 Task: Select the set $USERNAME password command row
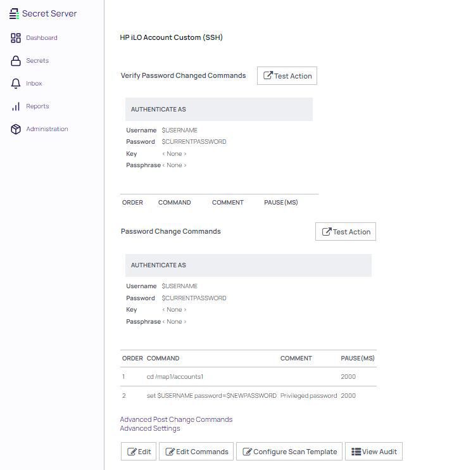point(211,396)
